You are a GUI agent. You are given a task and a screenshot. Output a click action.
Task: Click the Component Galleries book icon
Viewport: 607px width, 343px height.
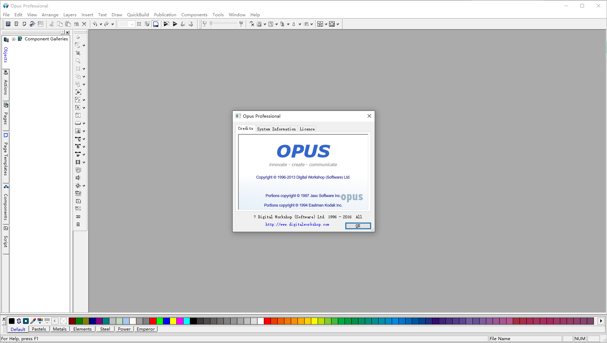[20, 39]
